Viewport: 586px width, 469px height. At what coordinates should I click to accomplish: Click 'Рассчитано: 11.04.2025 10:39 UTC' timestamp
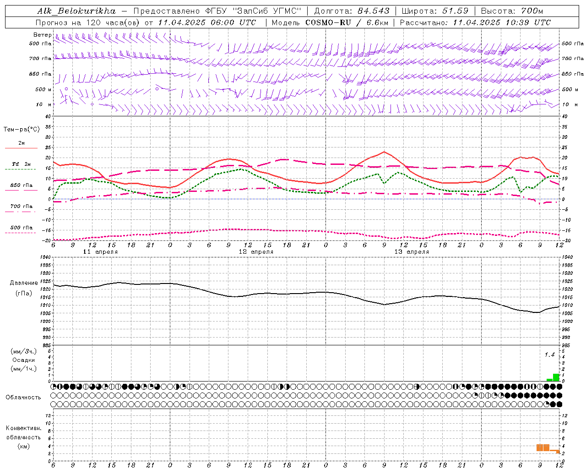[475, 22]
